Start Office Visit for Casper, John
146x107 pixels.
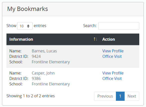click(x=112, y=78)
